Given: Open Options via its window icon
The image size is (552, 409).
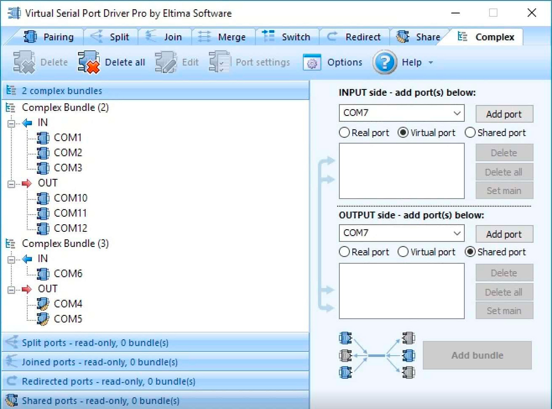Looking at the screenshot, I should coord(312,63).
